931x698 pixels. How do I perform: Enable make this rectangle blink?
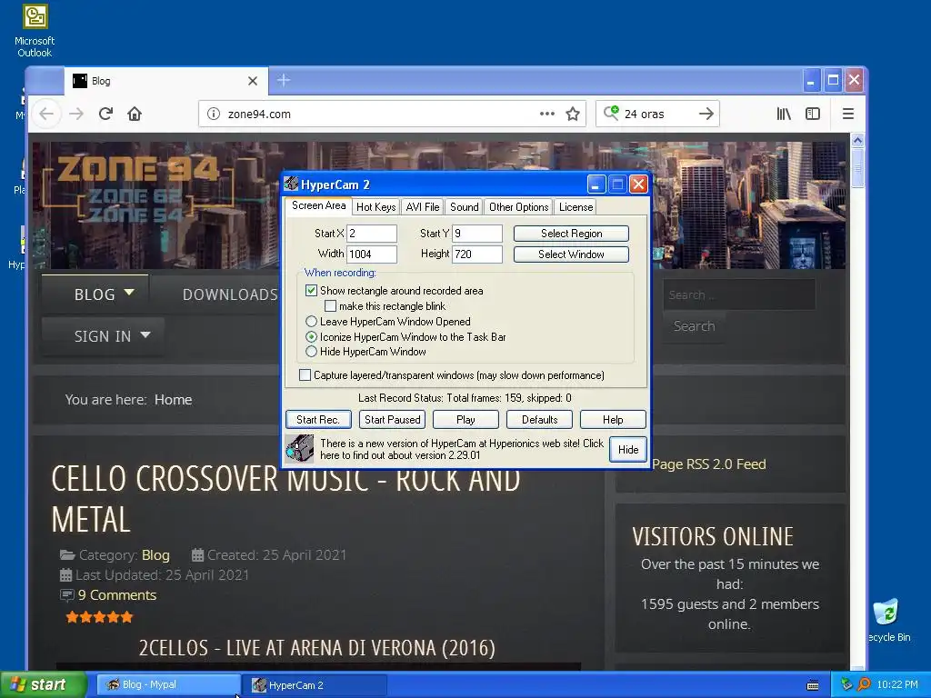[331, 305]
